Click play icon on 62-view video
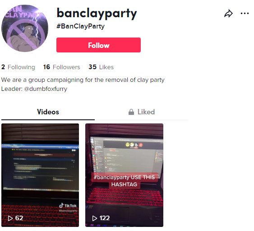The width and height of the screenshot is (254, 231). click(x=10, y=218)
